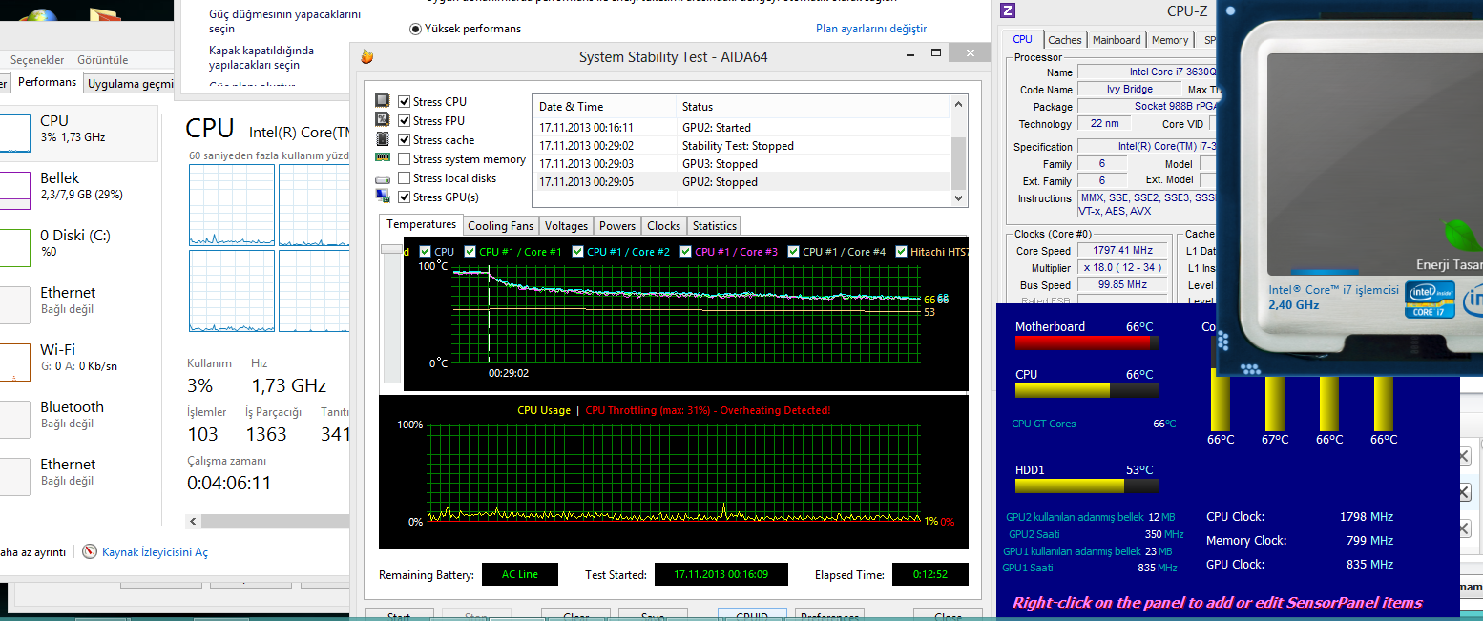The image size is (1483, 621).
Task: Click the drive icon beside Stress local disks
Action: coord(383,178)
